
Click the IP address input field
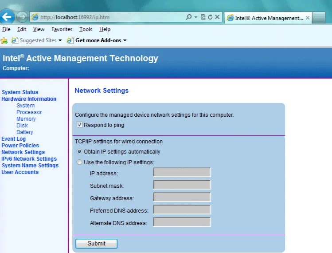[x=182, y=172]
